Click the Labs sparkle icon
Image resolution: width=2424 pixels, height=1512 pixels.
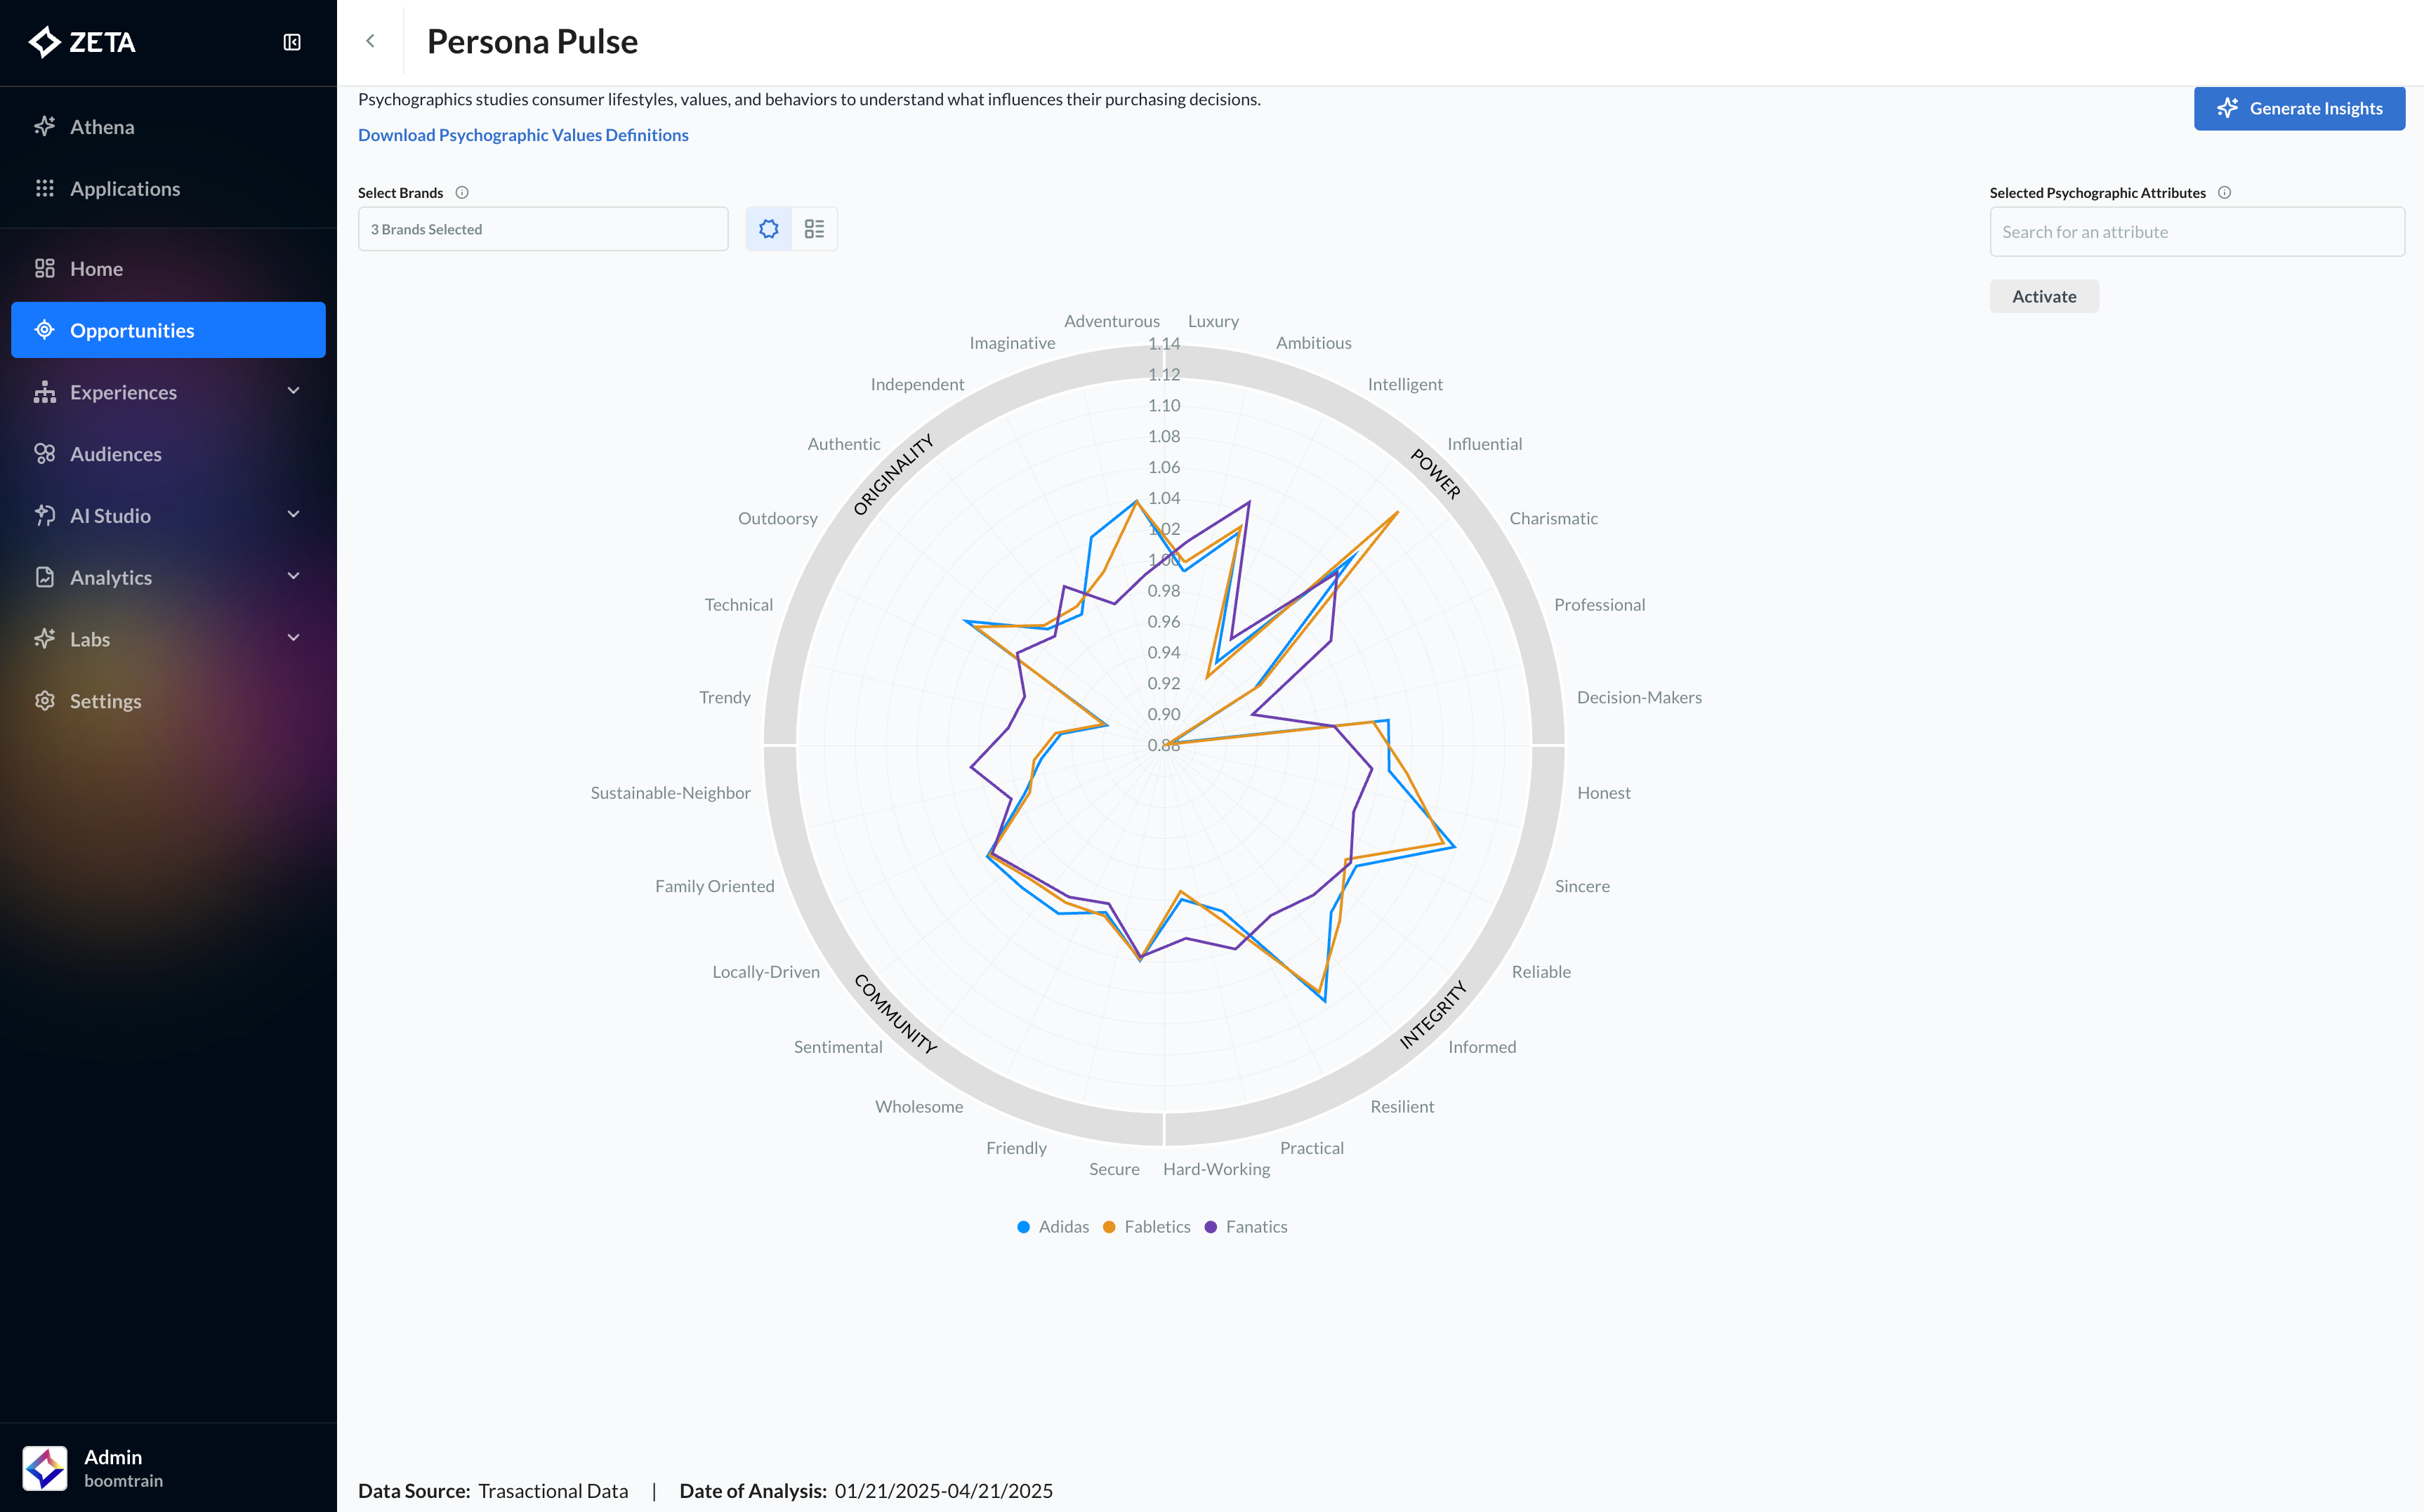[44, 638]
